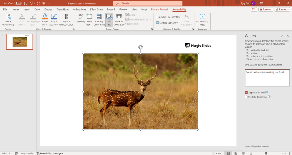Switch to Normal view in status bar
The image size is (292, 155).
pos(228,153)
